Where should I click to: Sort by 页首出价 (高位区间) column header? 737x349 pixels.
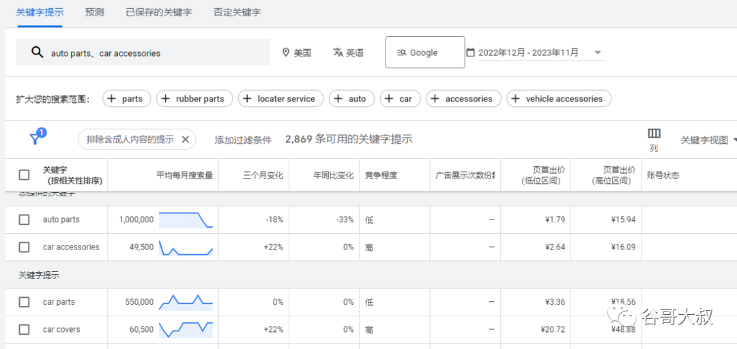coord(614,174)
